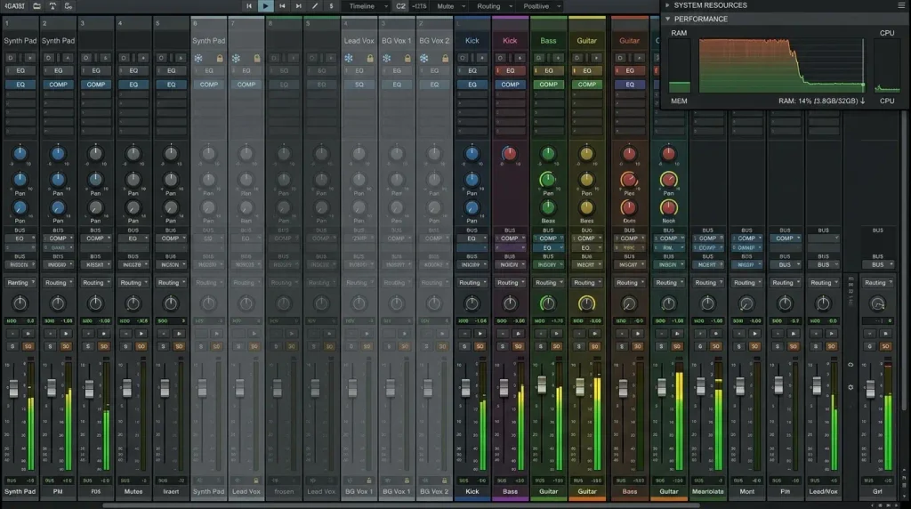This screenshot has height=509, width=911.
Task: Click the lock icon on frozen Synth Pad channel 6
Action: (220, 58)
